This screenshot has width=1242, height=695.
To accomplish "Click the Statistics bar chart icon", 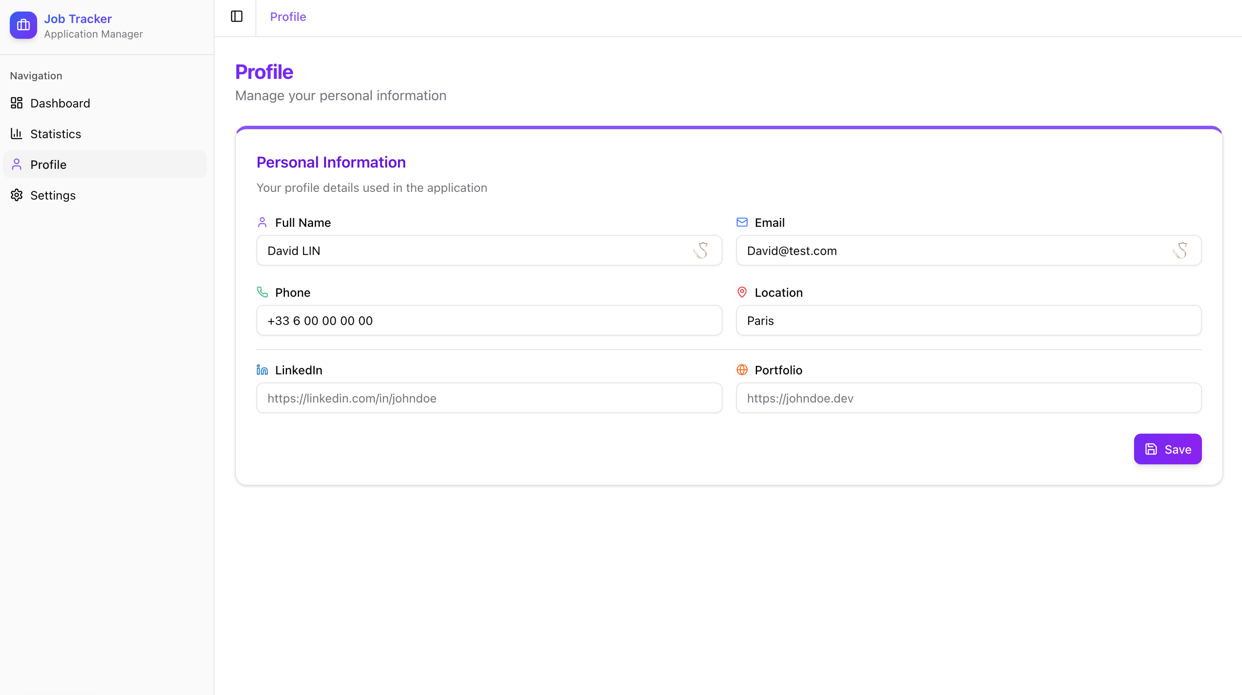I will tap(17, 133).
